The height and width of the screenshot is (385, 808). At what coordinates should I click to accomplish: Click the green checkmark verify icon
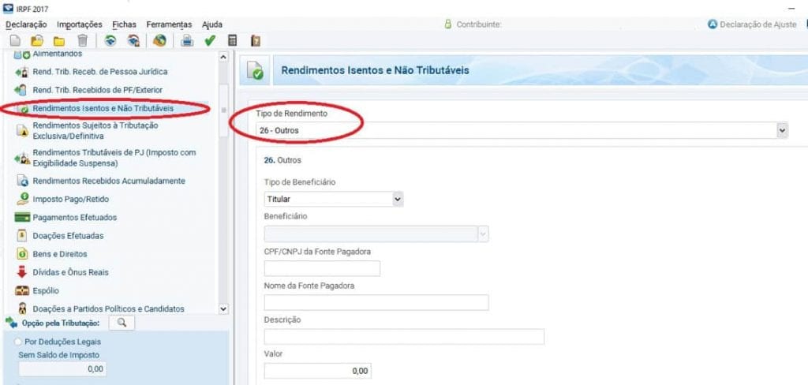[210, 40]
